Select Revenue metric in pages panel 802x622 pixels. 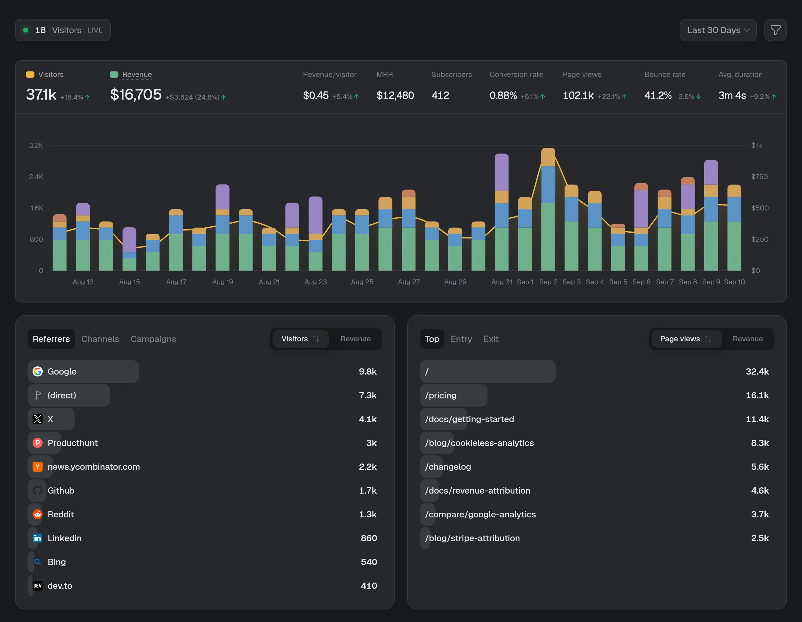tap(748, 339)
